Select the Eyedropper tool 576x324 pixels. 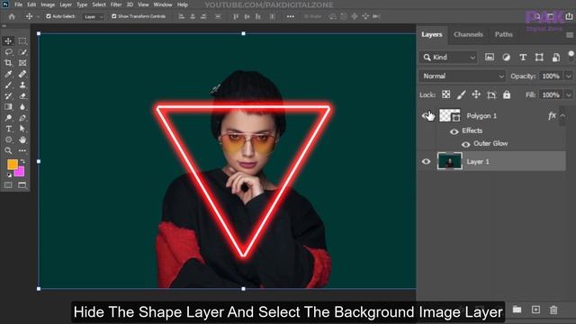point(8,74)
